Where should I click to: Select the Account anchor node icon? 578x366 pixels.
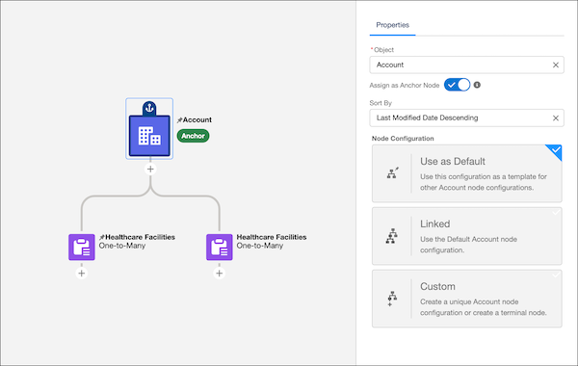pos(149,136)
